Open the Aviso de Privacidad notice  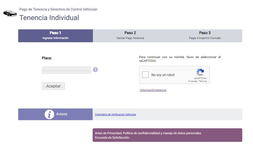click(148, 133)
